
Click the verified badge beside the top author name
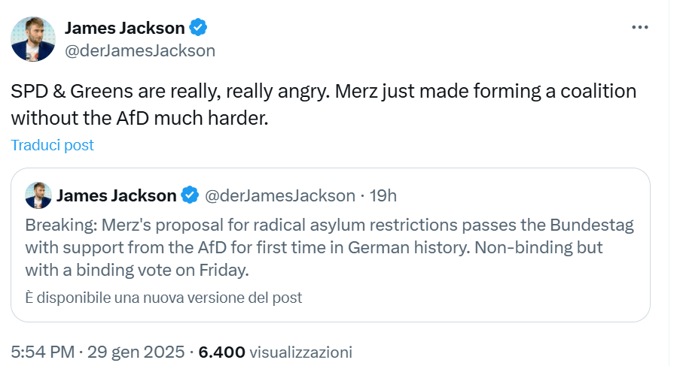coord(199,29)
